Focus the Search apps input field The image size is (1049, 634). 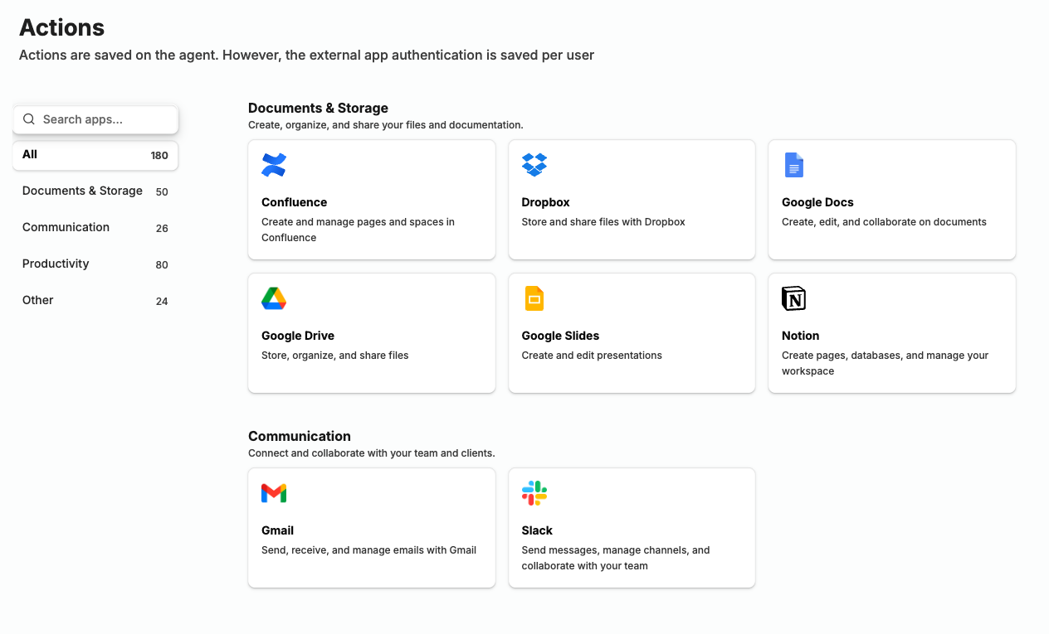coord(104,119)
